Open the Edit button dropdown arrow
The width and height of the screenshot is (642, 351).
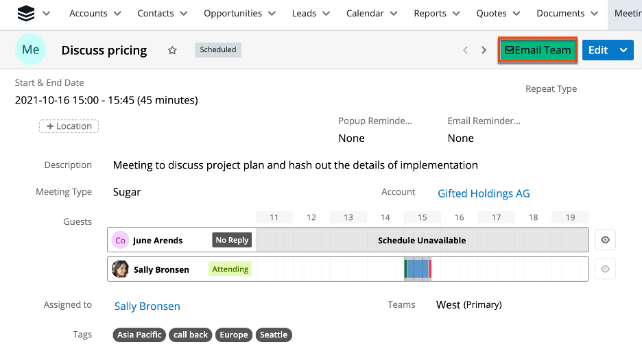[x=623, y=50]
